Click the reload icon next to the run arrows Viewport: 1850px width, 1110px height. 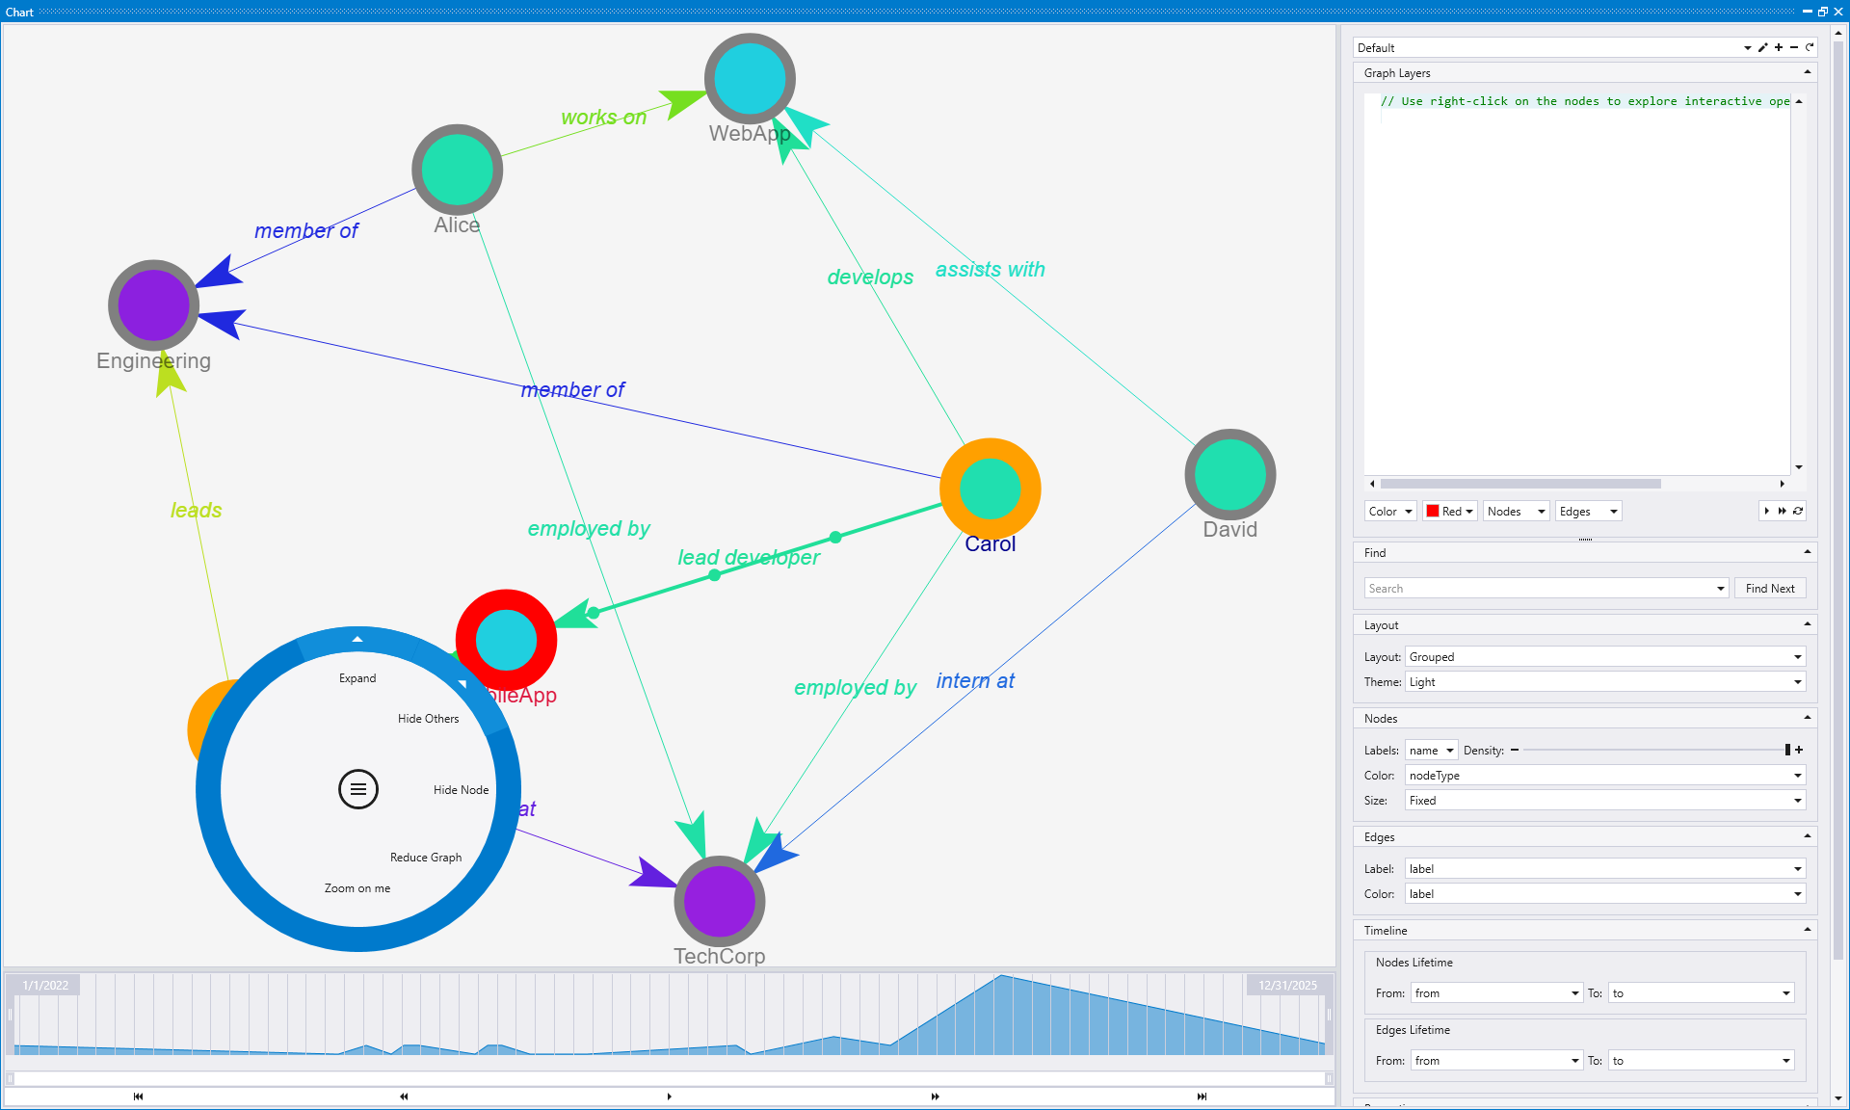click(1798, 511)
